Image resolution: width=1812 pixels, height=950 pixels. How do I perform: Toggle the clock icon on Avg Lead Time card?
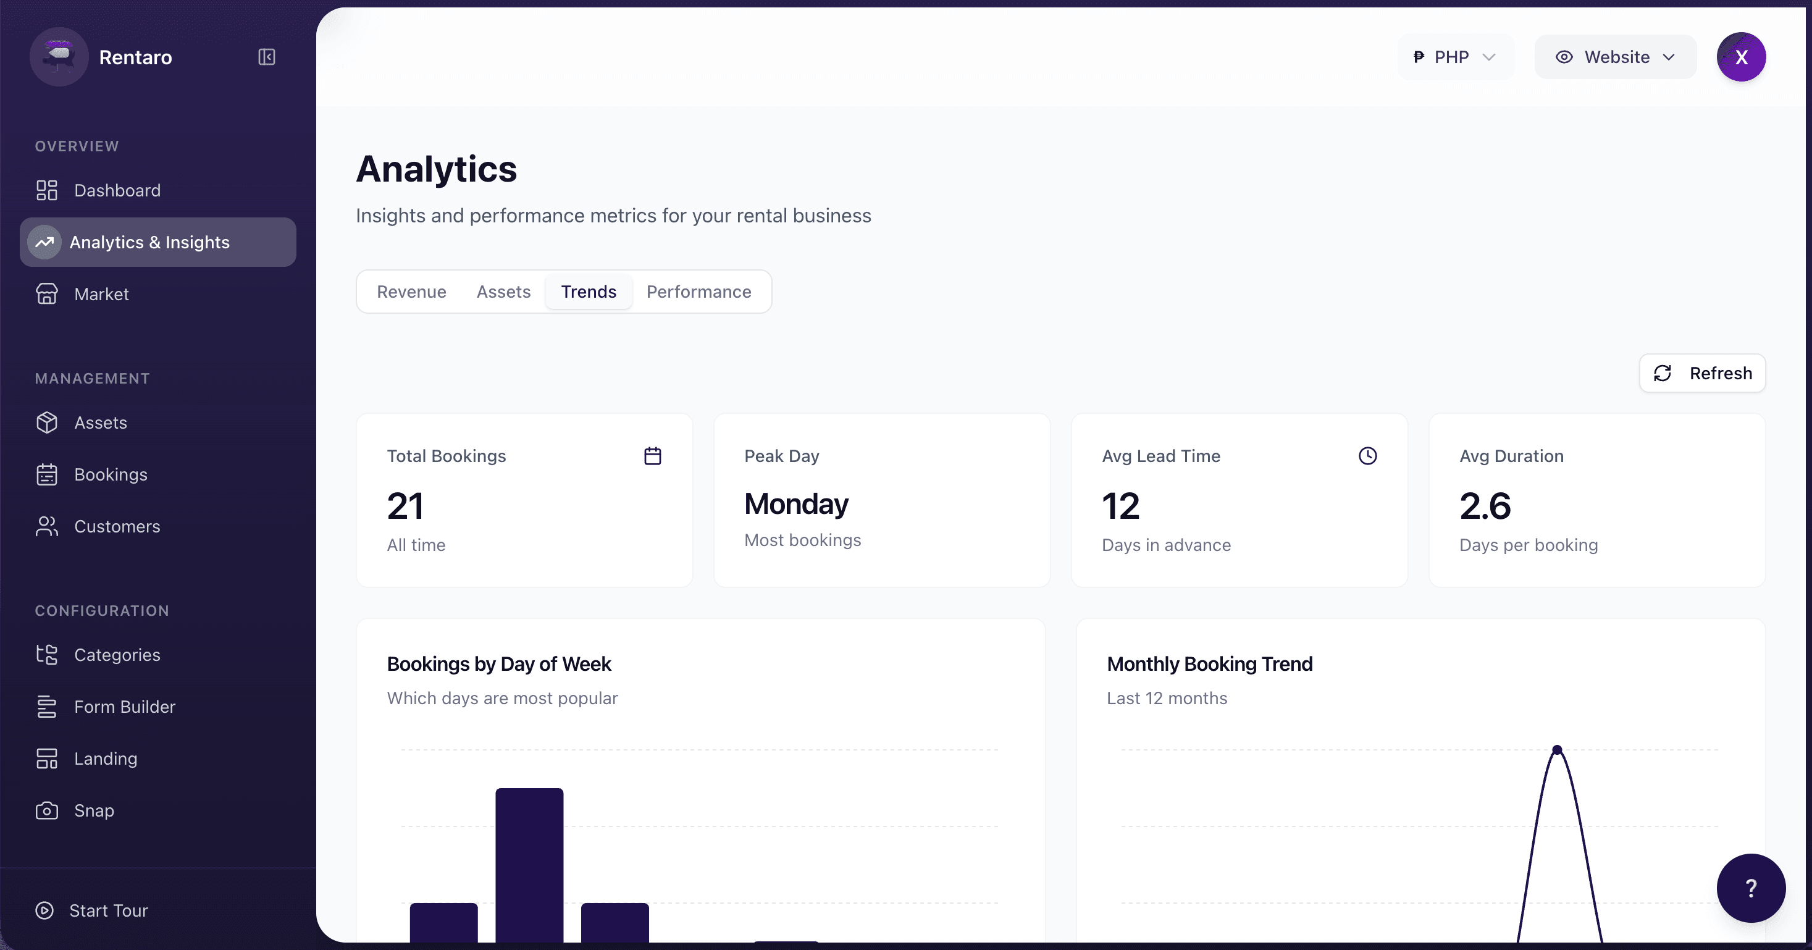[x=1367, y=456]
